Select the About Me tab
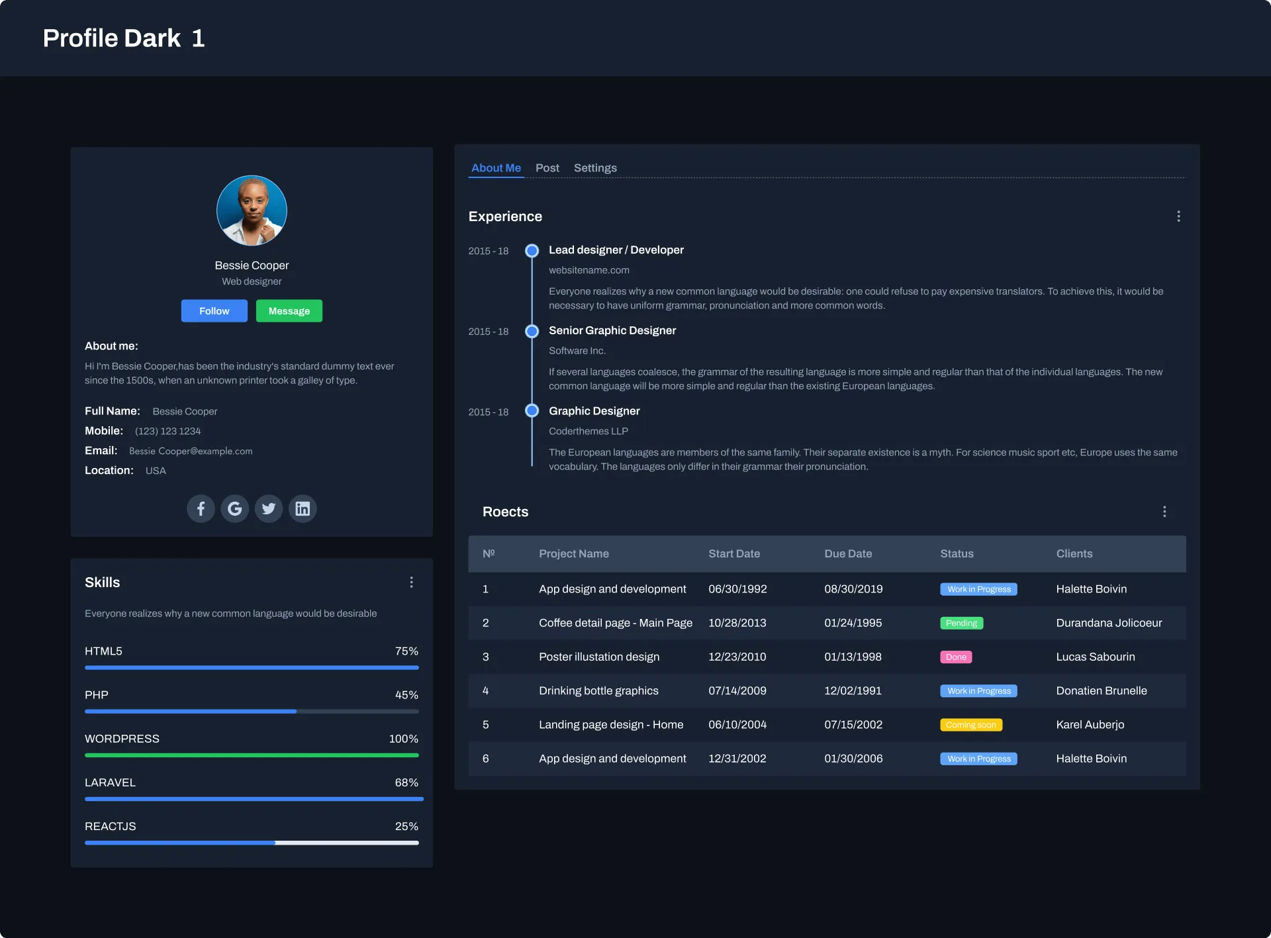Image resolution: width=1271 pixels, height=938 pixels. [496, 168]
